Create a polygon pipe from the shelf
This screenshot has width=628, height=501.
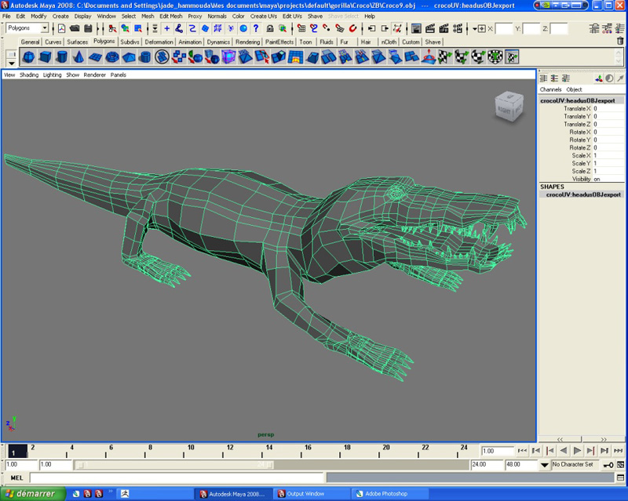click(x=145, y=57)
